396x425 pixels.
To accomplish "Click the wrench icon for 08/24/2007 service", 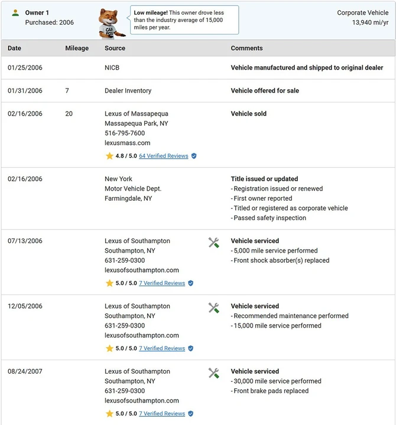I will [x=213, y=373].
